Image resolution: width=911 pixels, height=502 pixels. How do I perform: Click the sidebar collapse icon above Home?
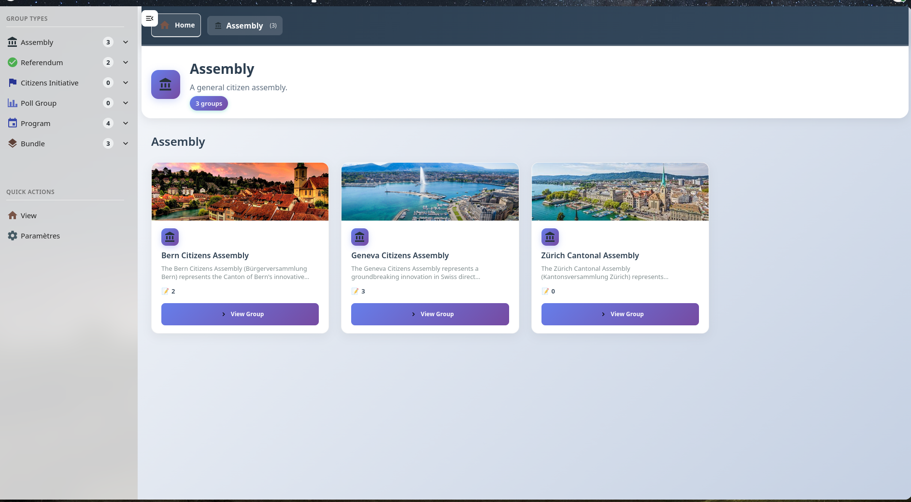point(150,18)
